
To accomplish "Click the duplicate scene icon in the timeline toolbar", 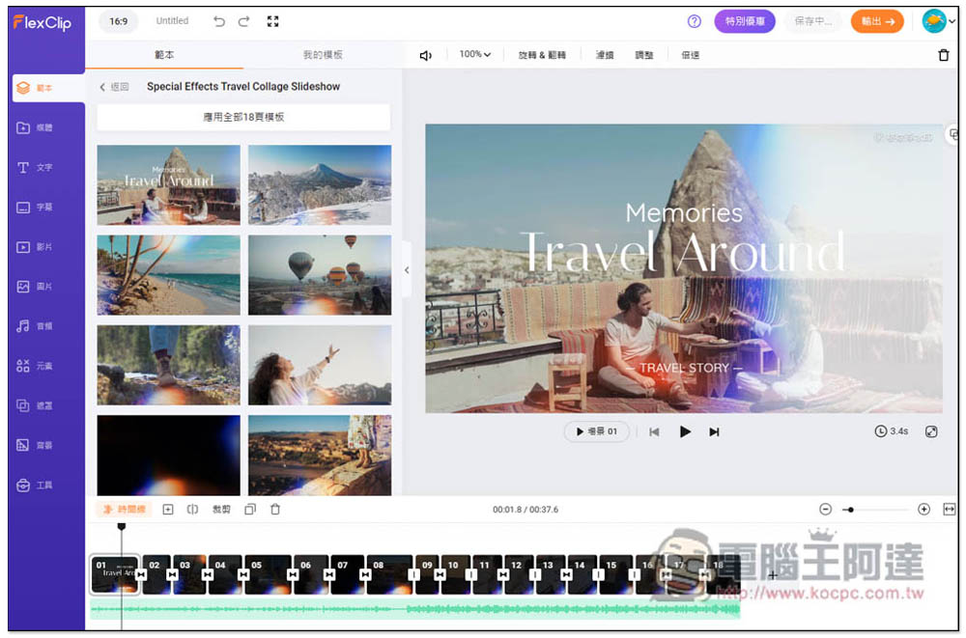I will tap(250, 509).
